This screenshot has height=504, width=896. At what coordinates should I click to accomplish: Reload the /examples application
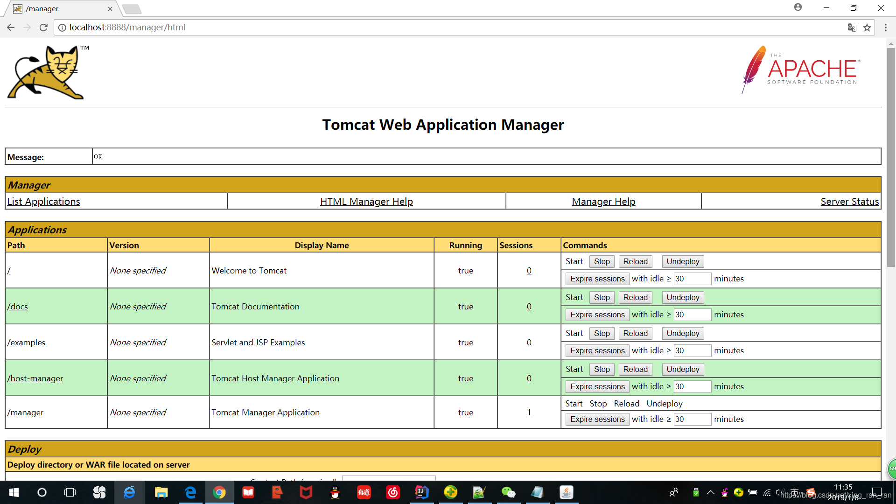tap(635, 334)
